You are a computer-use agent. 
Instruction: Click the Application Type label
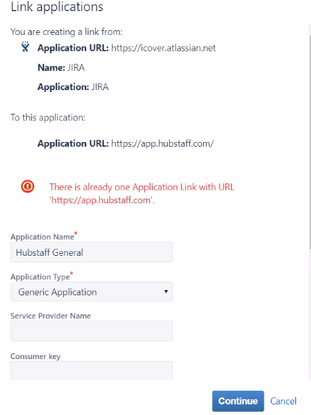click(x=40, y=277)
